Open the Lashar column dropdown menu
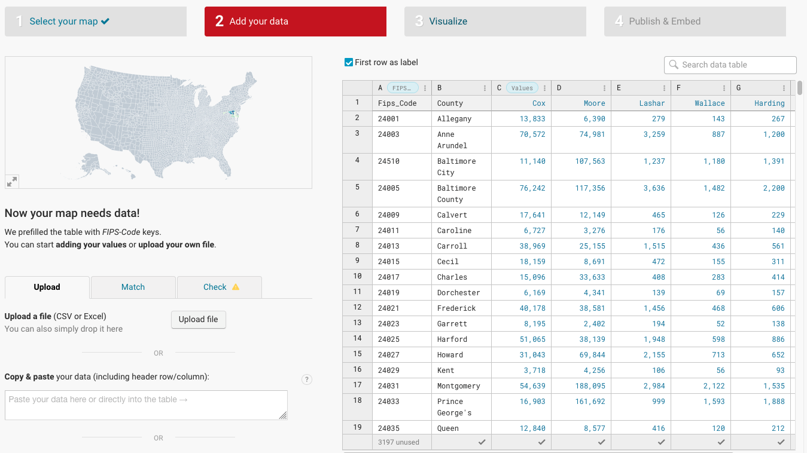This screenshot has width=807, height=453. (665, 87)
